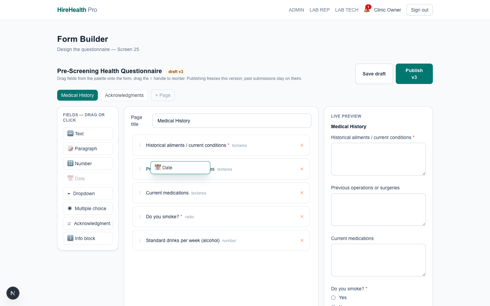Viewport: 490px width, 306px height.
Task: Click the Publish v3 button
Action: 414,74
